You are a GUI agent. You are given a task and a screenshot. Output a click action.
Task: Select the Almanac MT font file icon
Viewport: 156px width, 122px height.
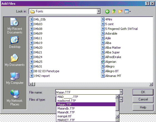point(103,76)
